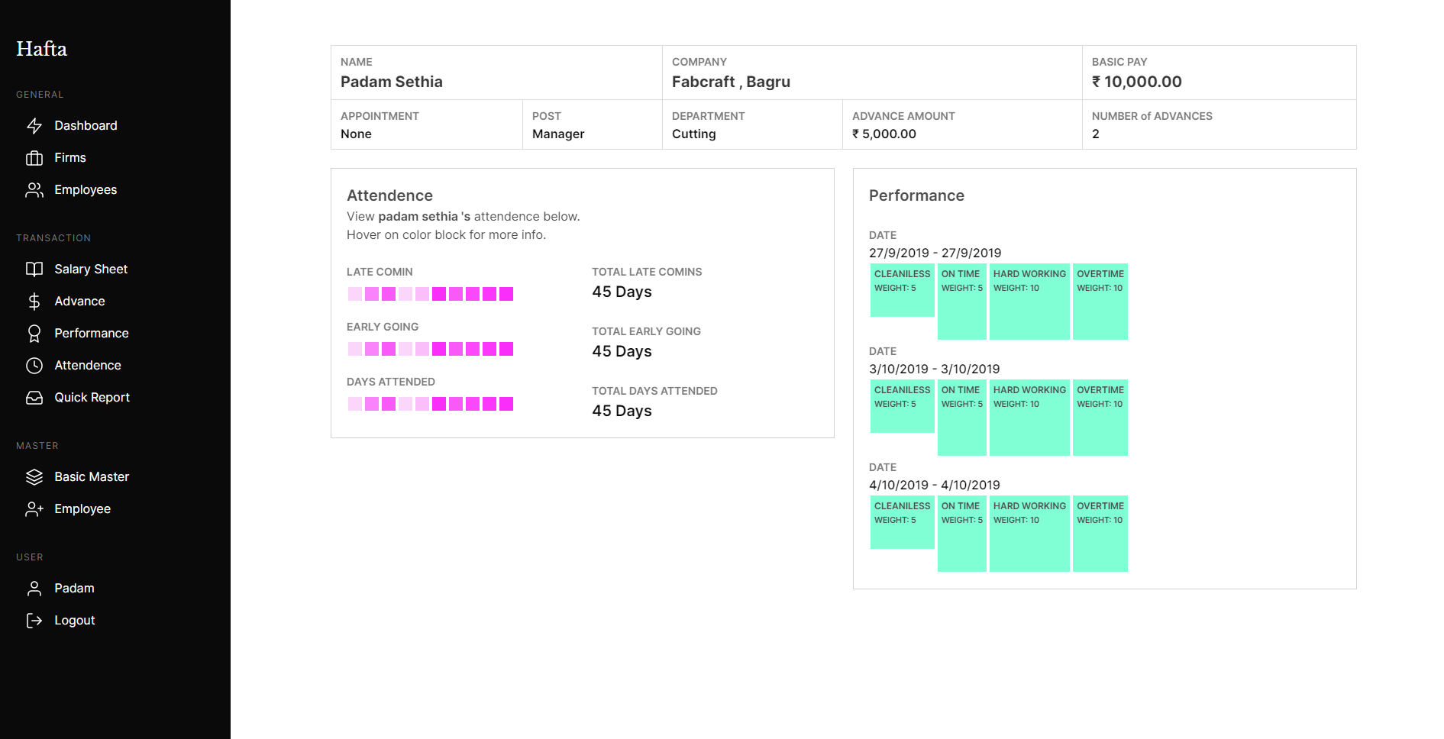The image size is (1444, 739).
Task: Click the Salary Sheet book icon
Action: coord(34,269)
